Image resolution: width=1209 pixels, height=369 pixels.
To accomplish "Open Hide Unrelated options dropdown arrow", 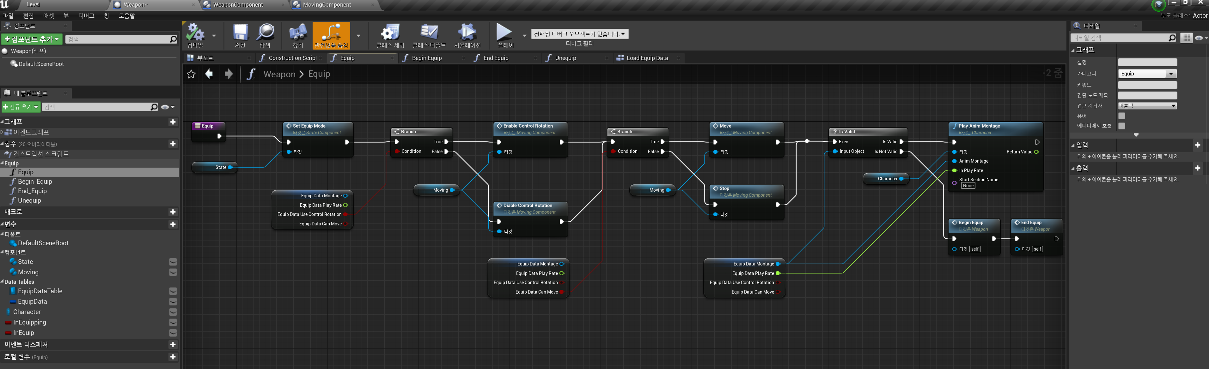I will pyautogui.click(x=358, y=36).
